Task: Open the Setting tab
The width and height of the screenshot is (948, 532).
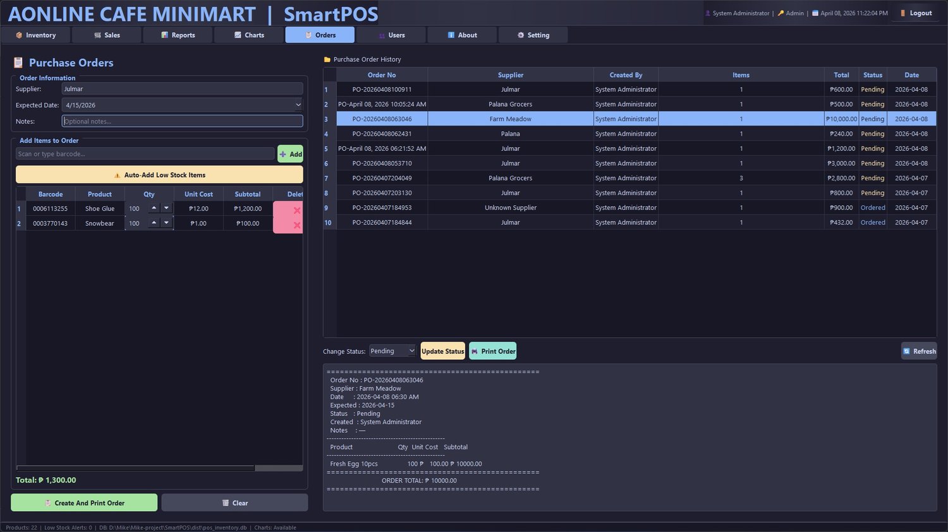Action: pos(533,35)
